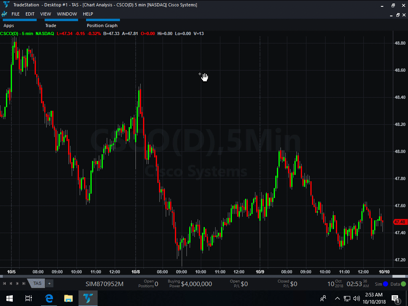Show hidden system tray icons
The width and height of the screenshot is (408, 306).
(337, 298)
